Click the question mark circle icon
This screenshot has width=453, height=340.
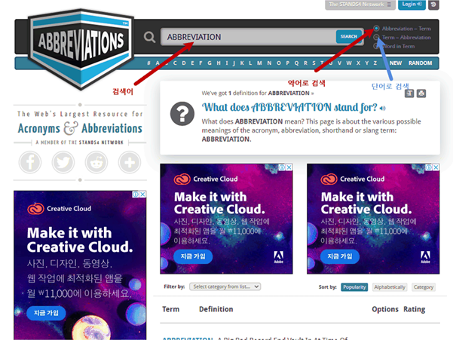[x=182, y=114]
